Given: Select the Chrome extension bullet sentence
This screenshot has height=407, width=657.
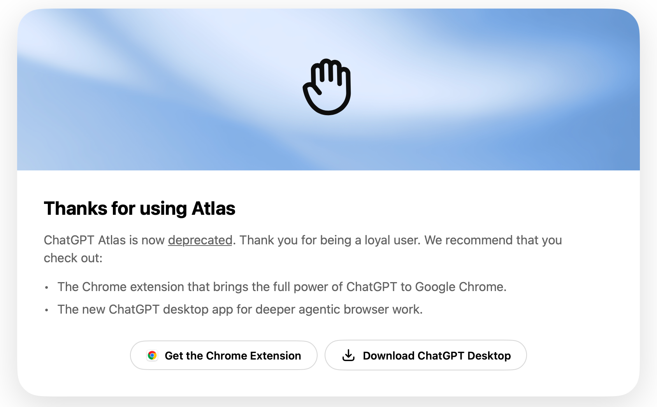Looking at the screenshot, I should [282, 287].
